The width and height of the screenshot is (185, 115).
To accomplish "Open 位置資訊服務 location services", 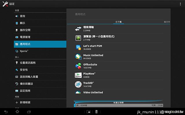I will pos(40,63).
